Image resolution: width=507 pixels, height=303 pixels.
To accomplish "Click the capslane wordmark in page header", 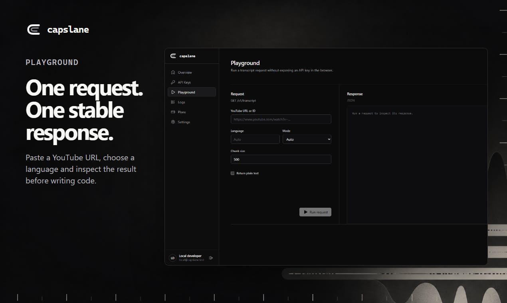I will [68, 30].
